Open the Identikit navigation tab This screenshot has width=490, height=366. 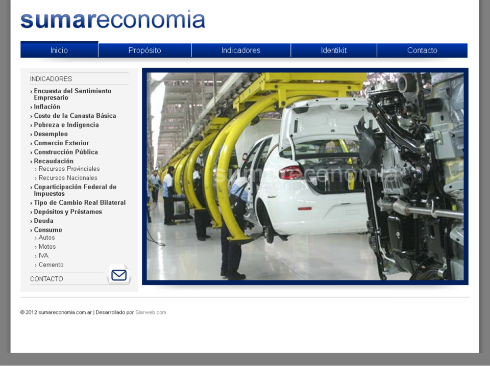(334, 50)
